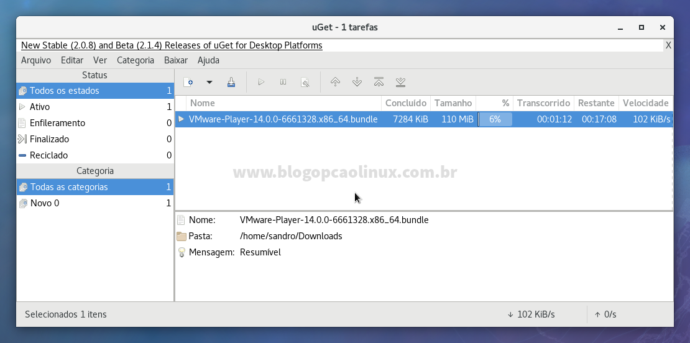The height and width of the screenshot is (343, 690).
Task: Open the Ver menu
Action: 100,60
